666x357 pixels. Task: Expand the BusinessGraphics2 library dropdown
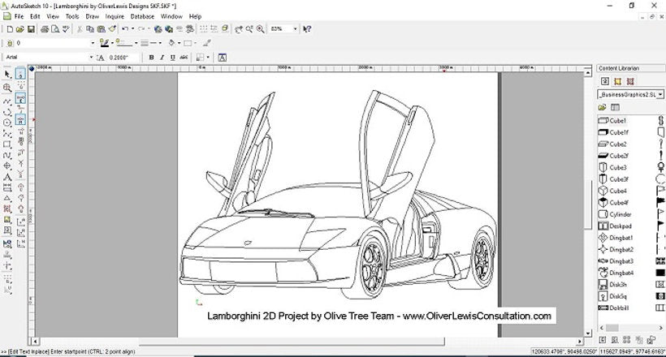(x=655, y=94)
